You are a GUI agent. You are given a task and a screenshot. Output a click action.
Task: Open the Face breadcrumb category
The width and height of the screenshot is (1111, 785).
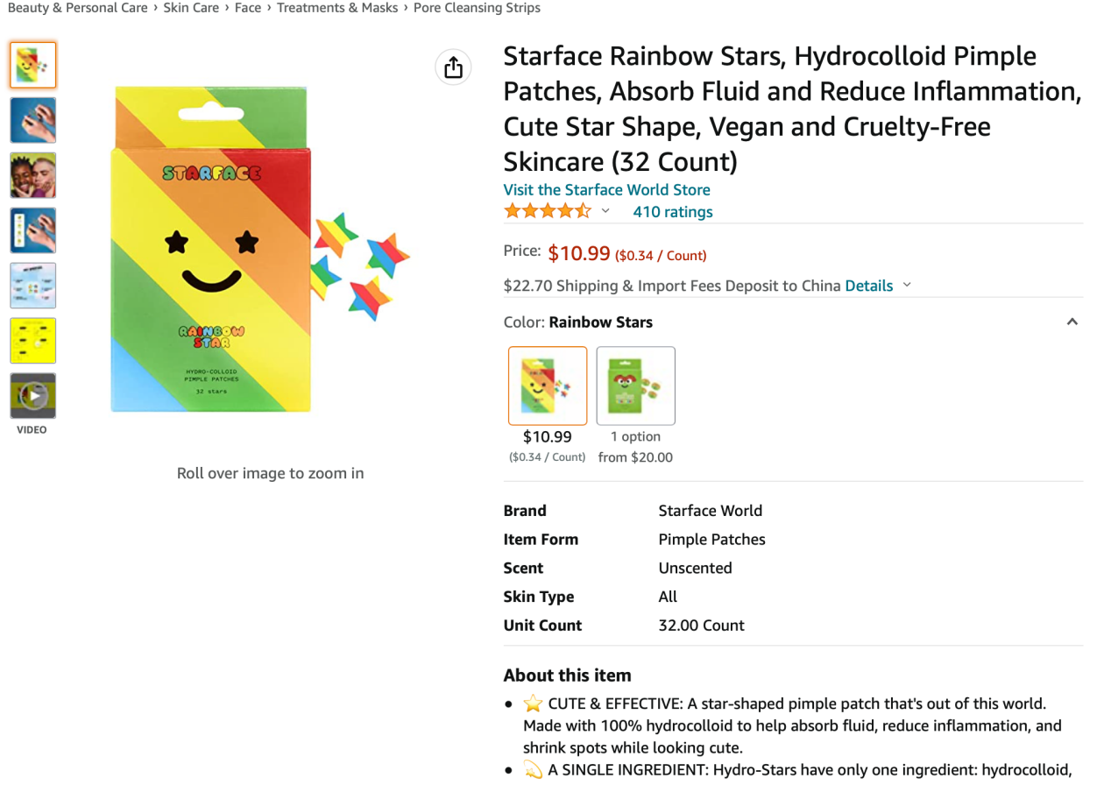click(248, 8)
